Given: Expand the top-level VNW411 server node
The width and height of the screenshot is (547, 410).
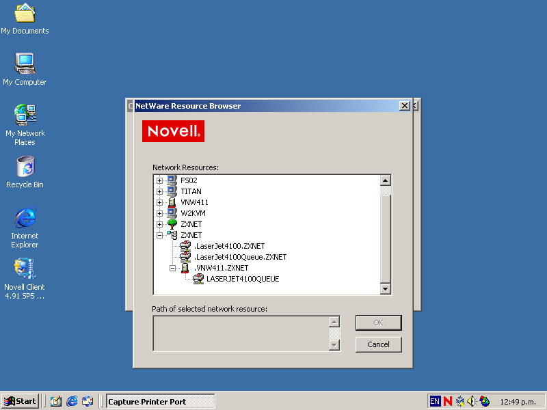Looking at the screenshot, I should coord(159,202).
